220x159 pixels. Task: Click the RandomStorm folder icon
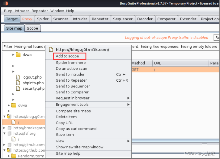point(14,156)
